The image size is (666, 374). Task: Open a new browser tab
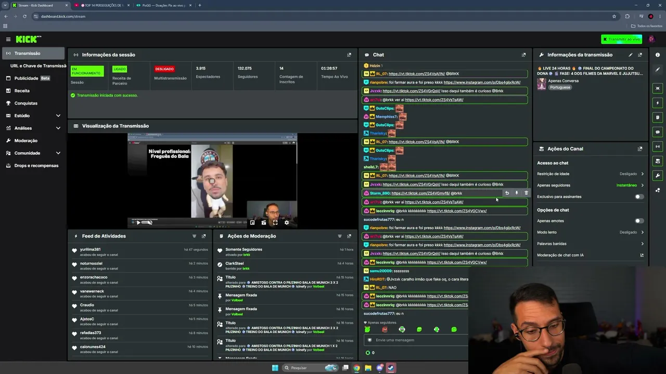pyautogui.click(x=200, y=5)
